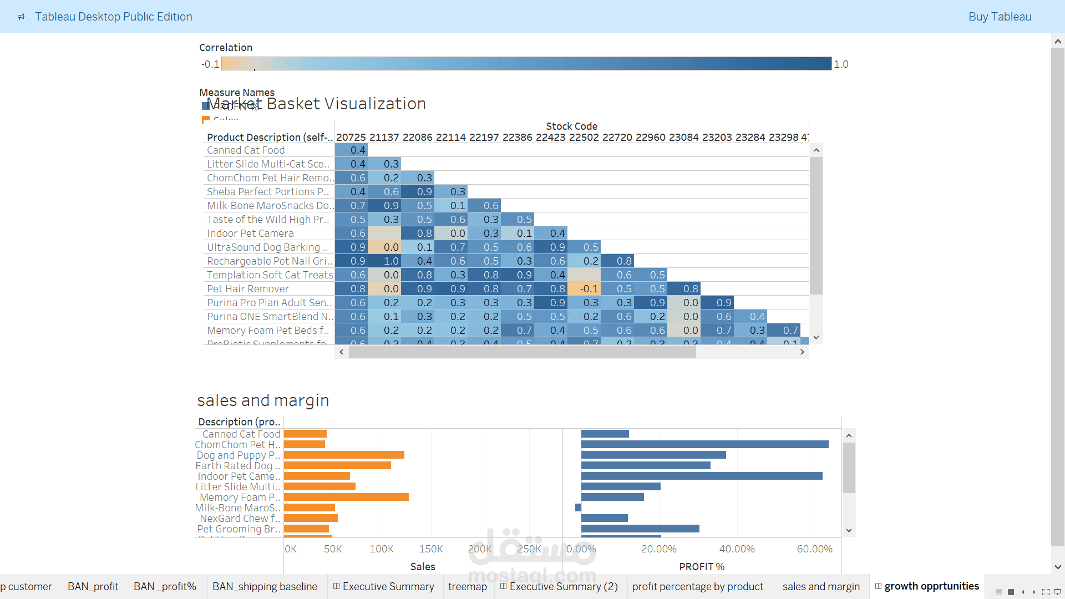The image size is (1065, 599).
Task: Click the heatmap horizontal scrollbar thumb
Action: pyautogui.click(x=522, y=352)
